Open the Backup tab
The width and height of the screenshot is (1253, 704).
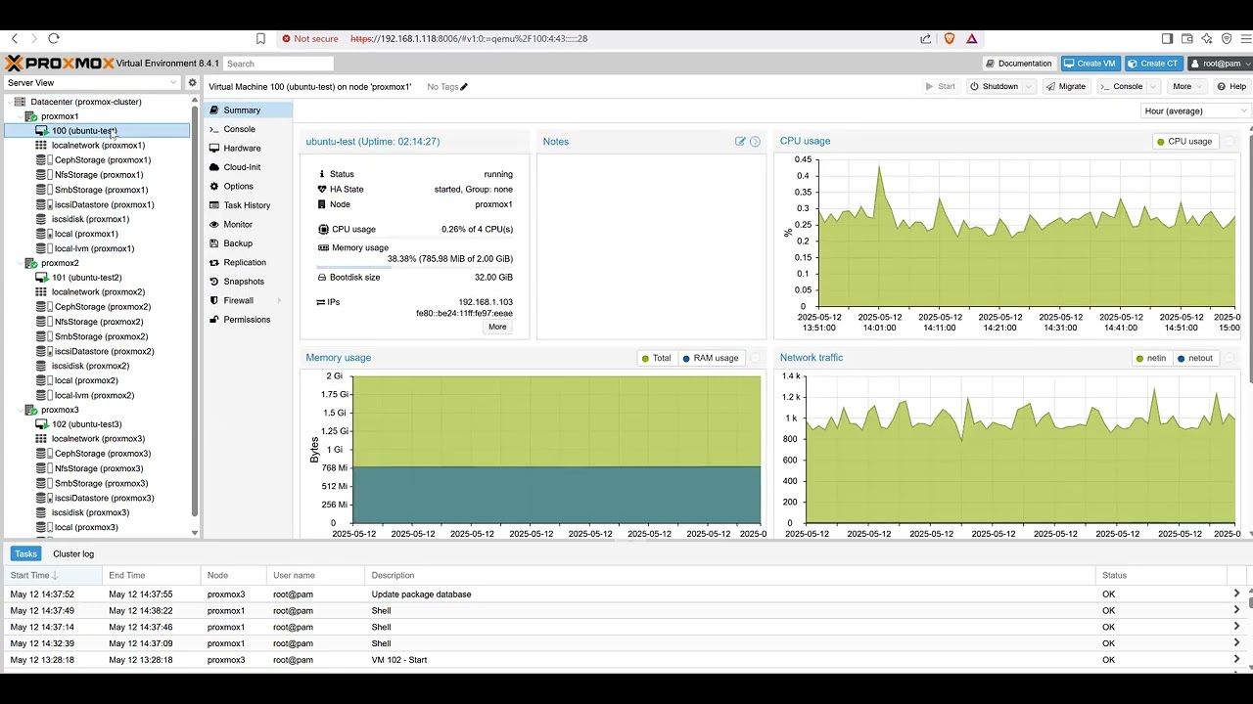pyautogui.click(x=249, y=243)
